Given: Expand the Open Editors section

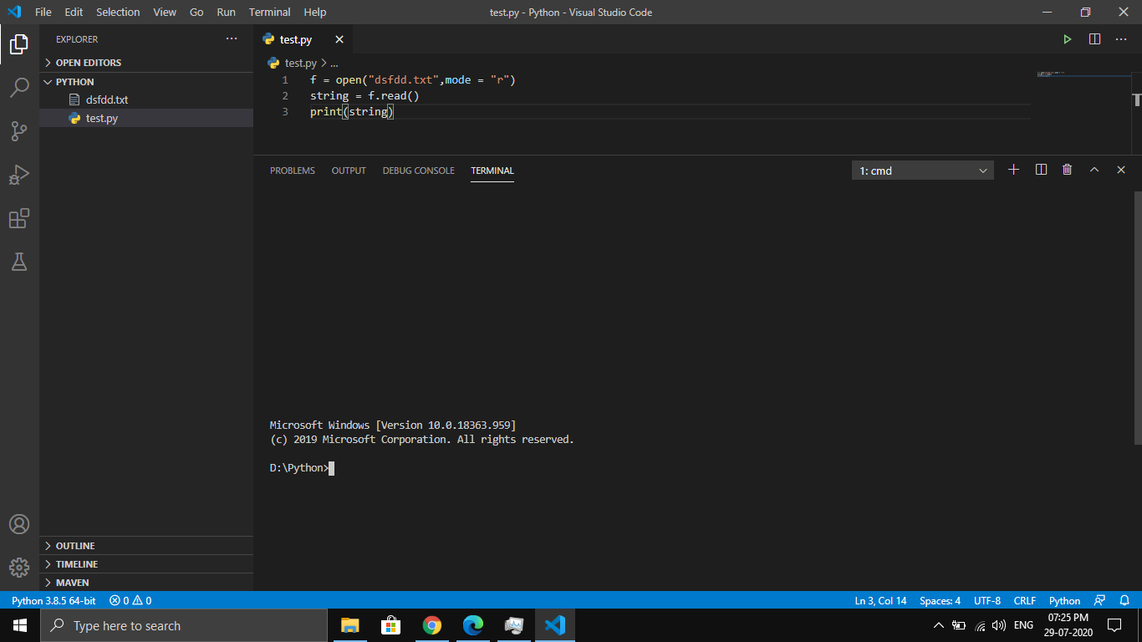Looking at the screenshot, I should [x=146, y=63].
